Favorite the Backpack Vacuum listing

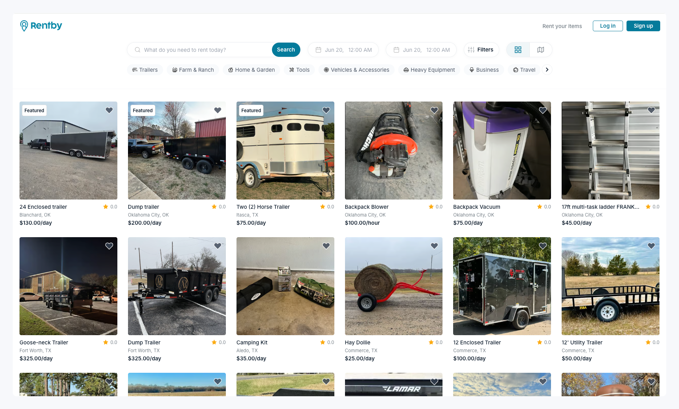point(543,110)
